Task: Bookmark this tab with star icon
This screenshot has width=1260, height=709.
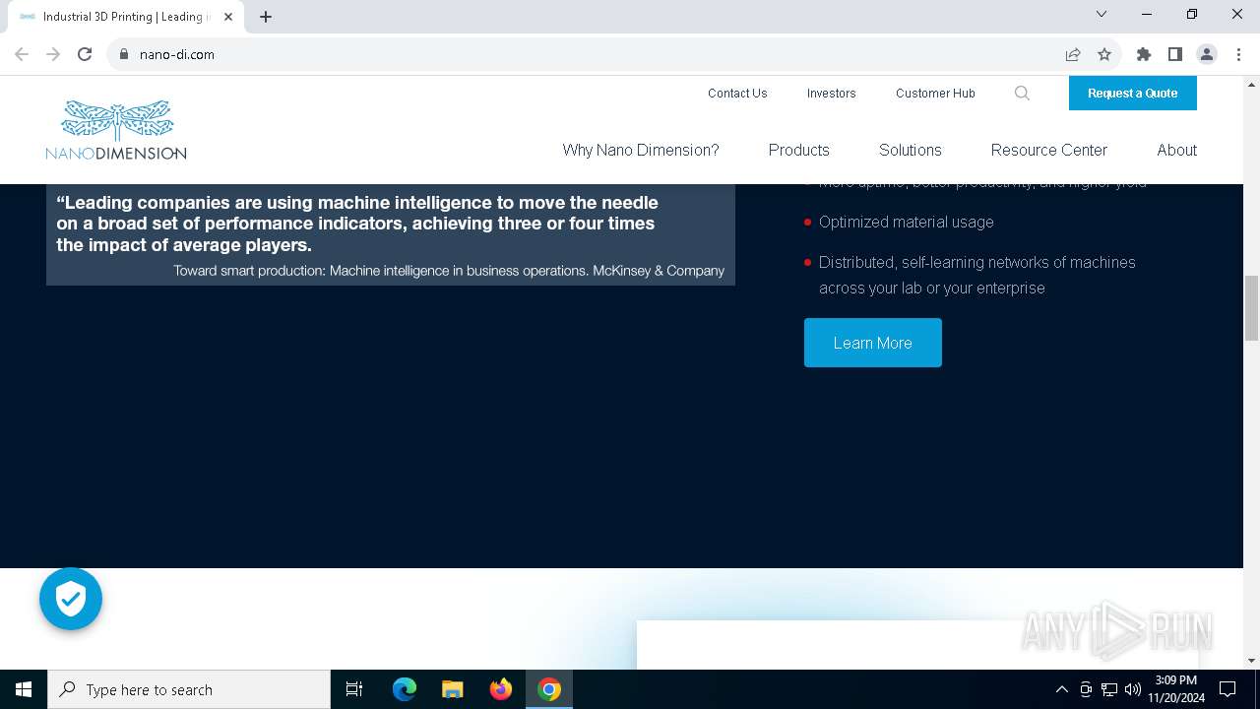Action: coord(1104,54)
